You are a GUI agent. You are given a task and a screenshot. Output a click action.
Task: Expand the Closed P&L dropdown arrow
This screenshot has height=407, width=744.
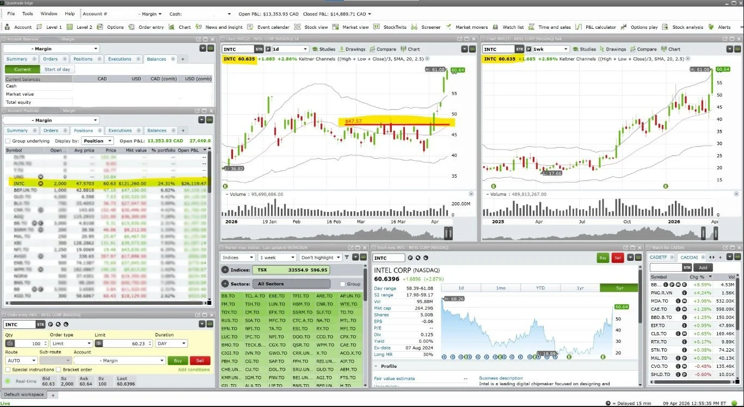tap(370, 14)
